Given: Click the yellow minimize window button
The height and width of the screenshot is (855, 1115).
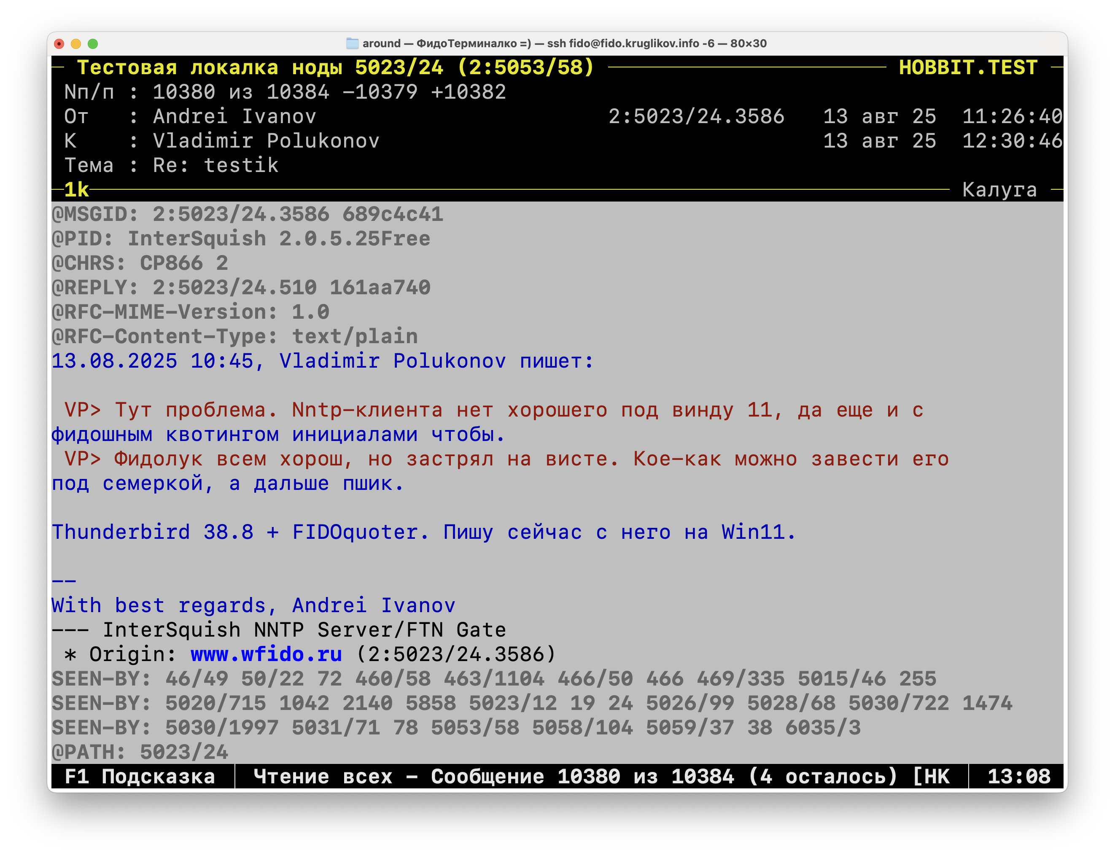Looking at the screenshot, I should (76, 44).
